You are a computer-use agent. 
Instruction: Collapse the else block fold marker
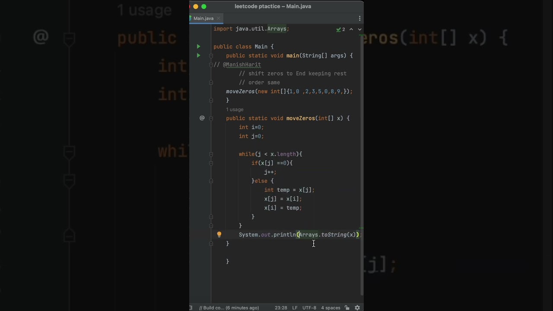pyautogui.click(x=211, y=181)
